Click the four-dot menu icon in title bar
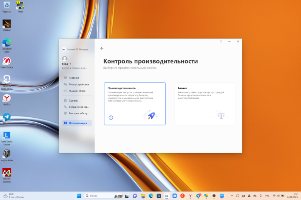301x200 pixels. pos(221,42)
